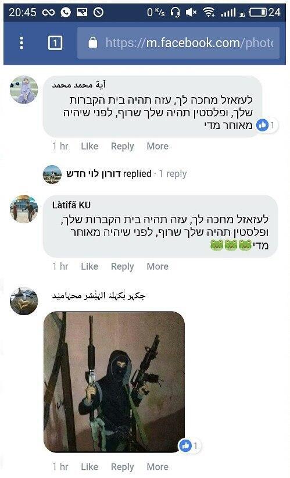Image resolution: width=290 pixels, height=478 pixels.
Task: Open the Làtîfã KU profile name link
Action: point(71,205)
